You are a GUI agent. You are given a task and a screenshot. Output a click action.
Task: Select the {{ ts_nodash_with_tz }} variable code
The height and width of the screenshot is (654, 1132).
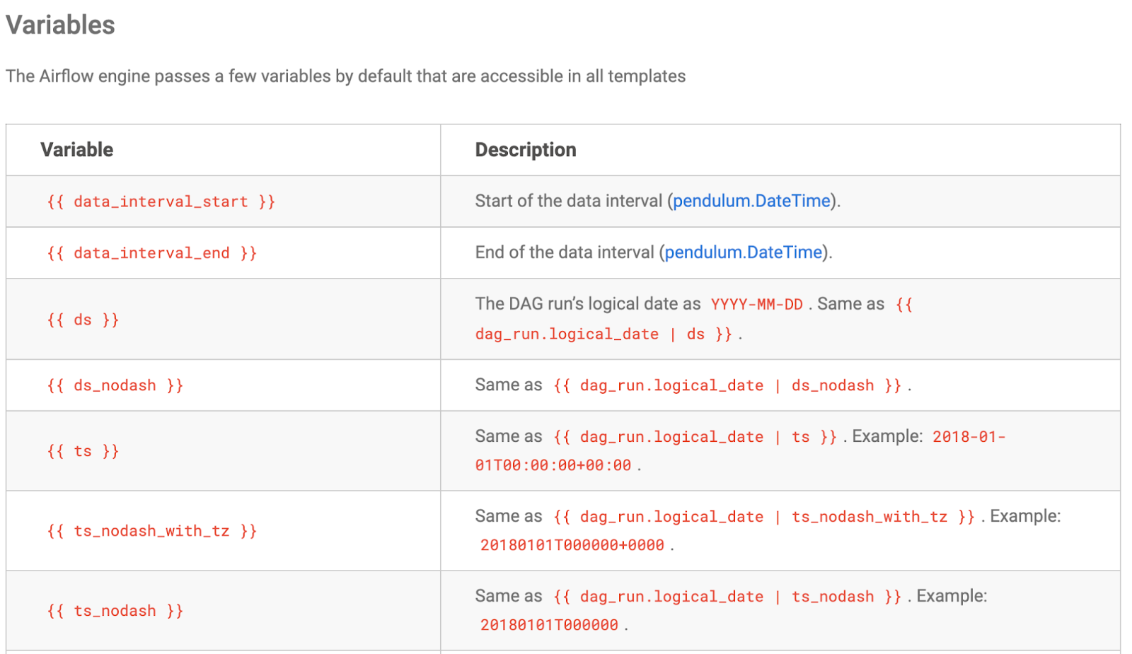coord(151,532)
